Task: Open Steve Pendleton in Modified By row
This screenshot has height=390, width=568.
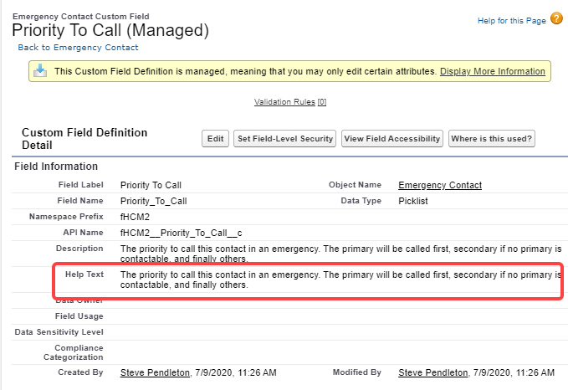Action: coord(433,372)
